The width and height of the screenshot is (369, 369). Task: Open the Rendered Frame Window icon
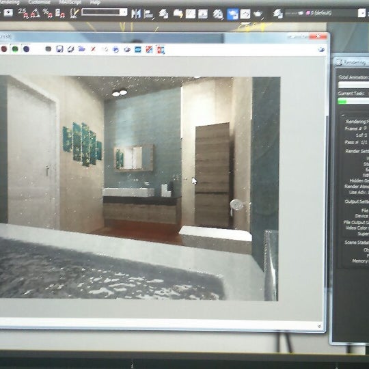click(x=245, y=14)
